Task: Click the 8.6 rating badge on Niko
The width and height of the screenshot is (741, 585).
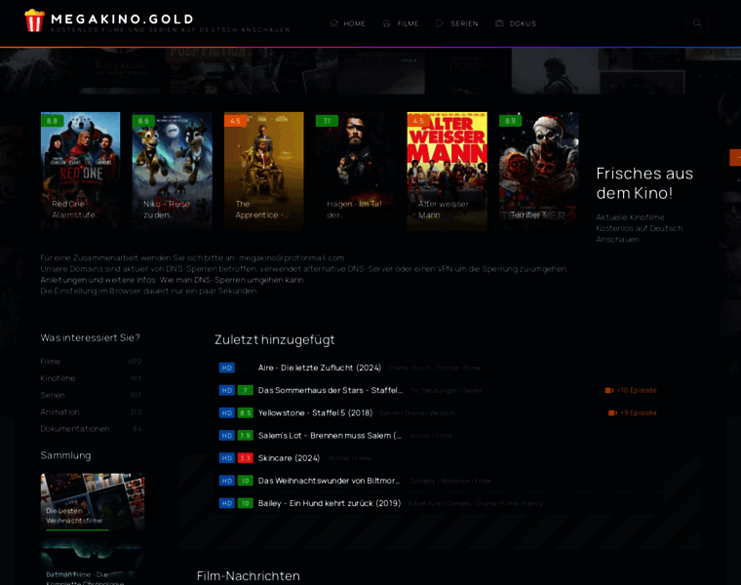Action: click(x=143, y=121)
